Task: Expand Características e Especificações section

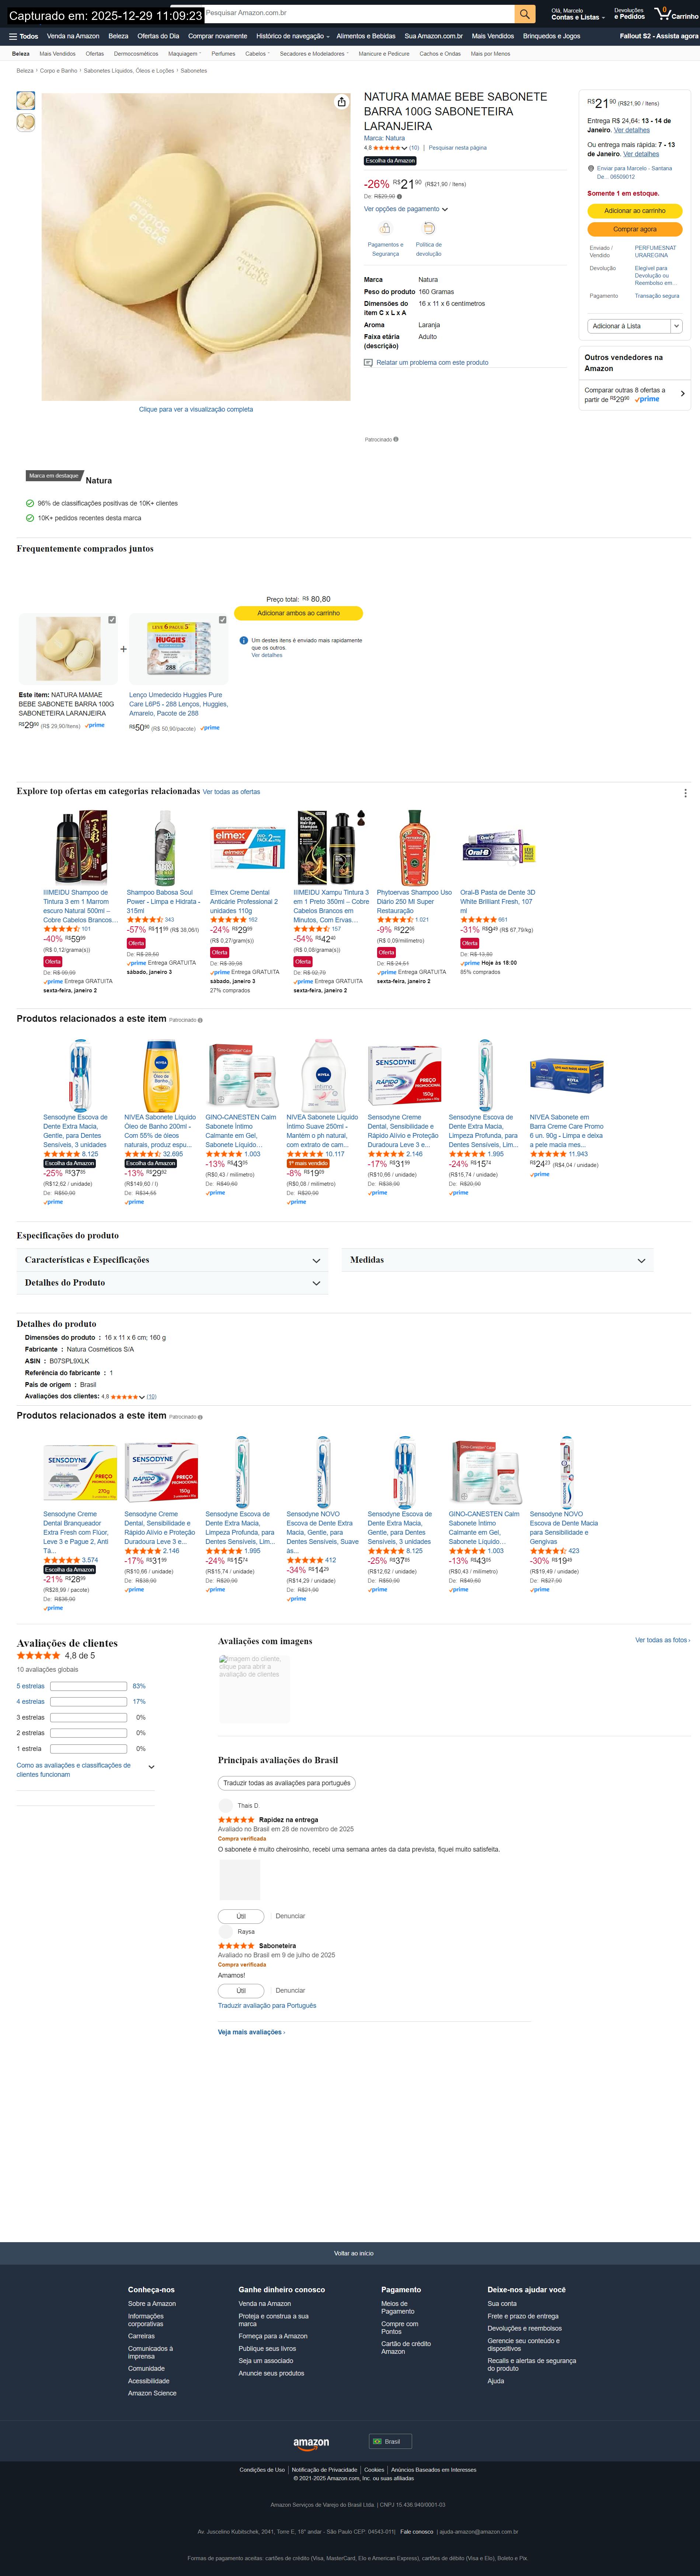Action: [316, 1260]
